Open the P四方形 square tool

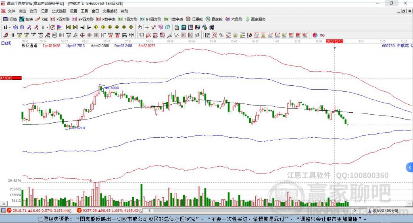60,19
